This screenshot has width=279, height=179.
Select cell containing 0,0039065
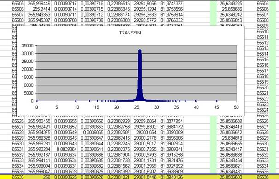[x=91, y=132]
